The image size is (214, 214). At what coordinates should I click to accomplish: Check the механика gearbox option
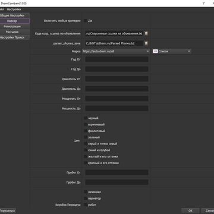pos(86,192)
